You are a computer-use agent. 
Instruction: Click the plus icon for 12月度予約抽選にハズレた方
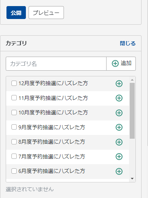tap(119, 84)
